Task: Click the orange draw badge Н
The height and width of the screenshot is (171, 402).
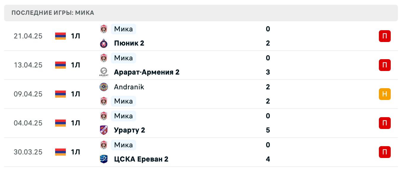Action: point(385,94)
